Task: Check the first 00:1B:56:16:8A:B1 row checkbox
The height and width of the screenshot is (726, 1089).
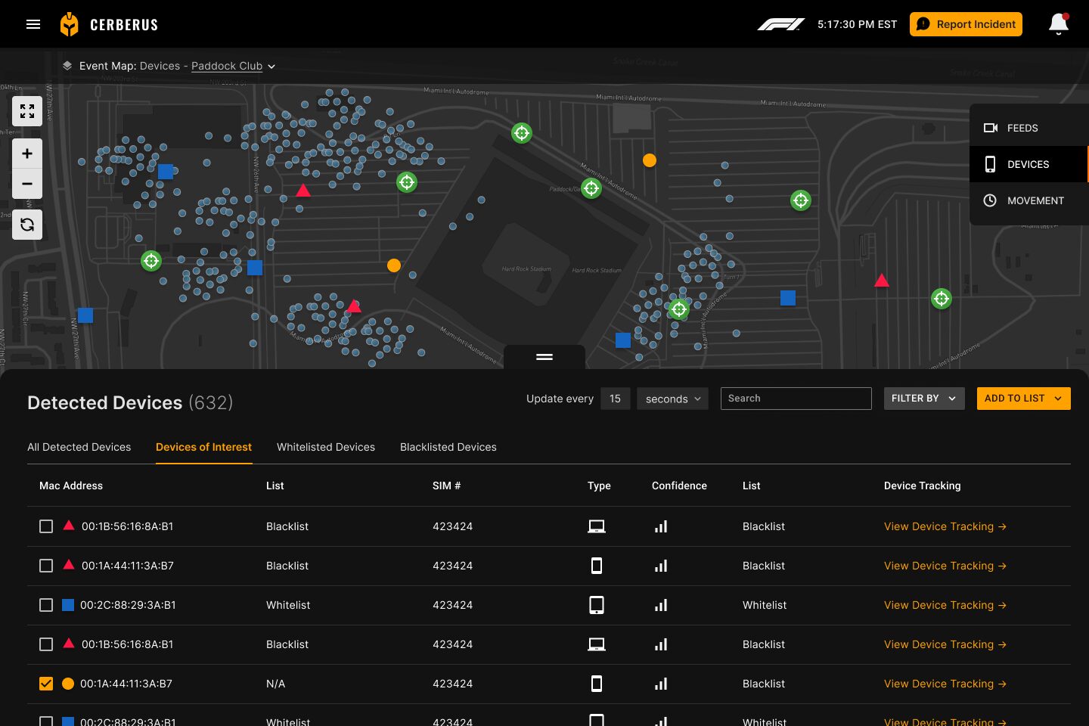Action: pyautogui.click(x=46, y=526)
